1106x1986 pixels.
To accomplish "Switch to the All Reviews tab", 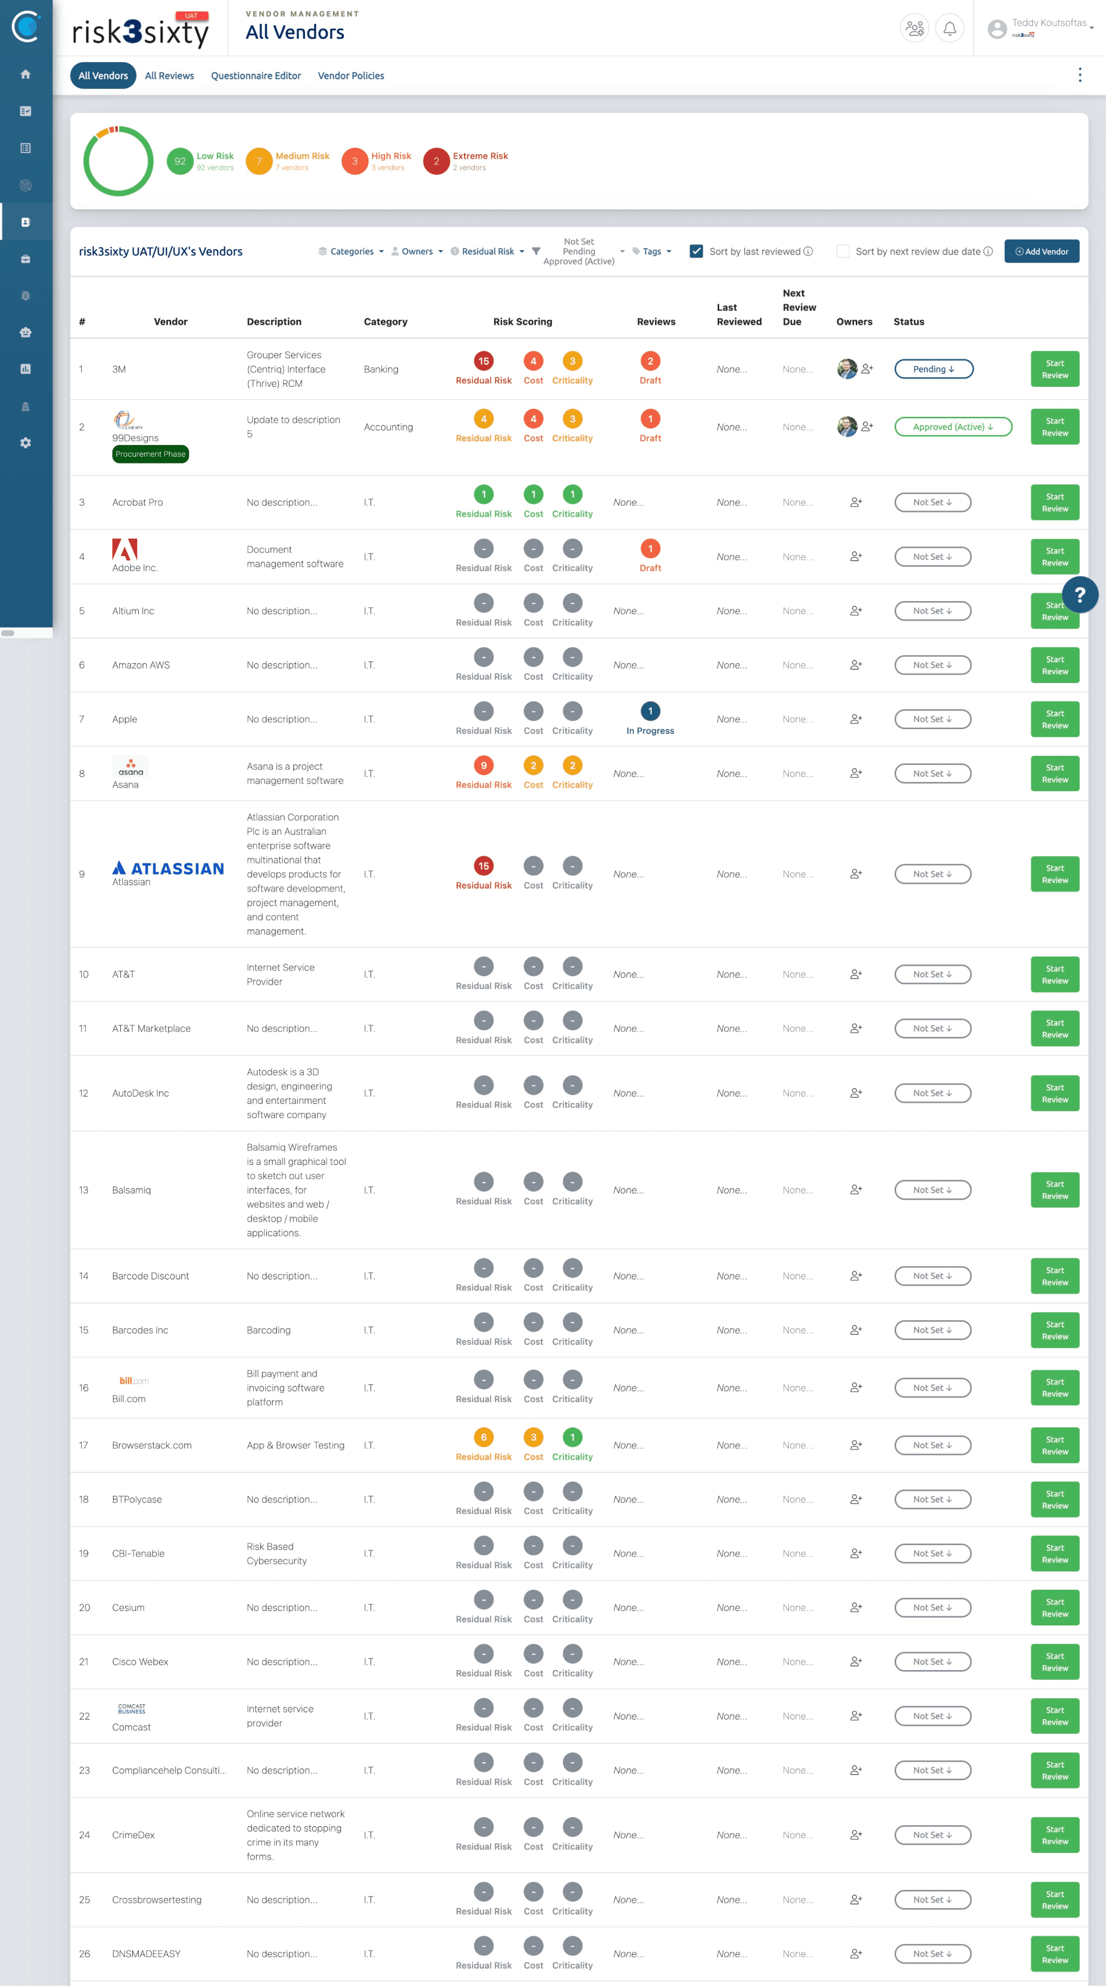I will click(169, 76).
